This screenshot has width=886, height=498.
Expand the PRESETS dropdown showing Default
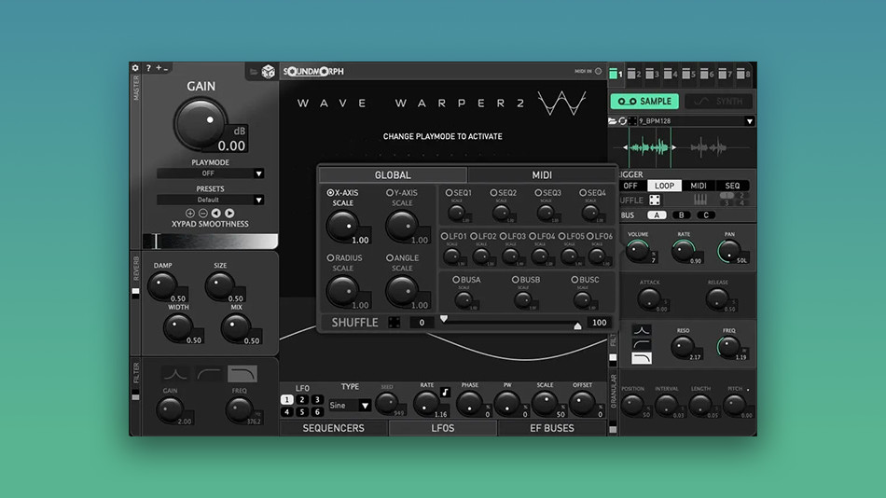[210, 200]
